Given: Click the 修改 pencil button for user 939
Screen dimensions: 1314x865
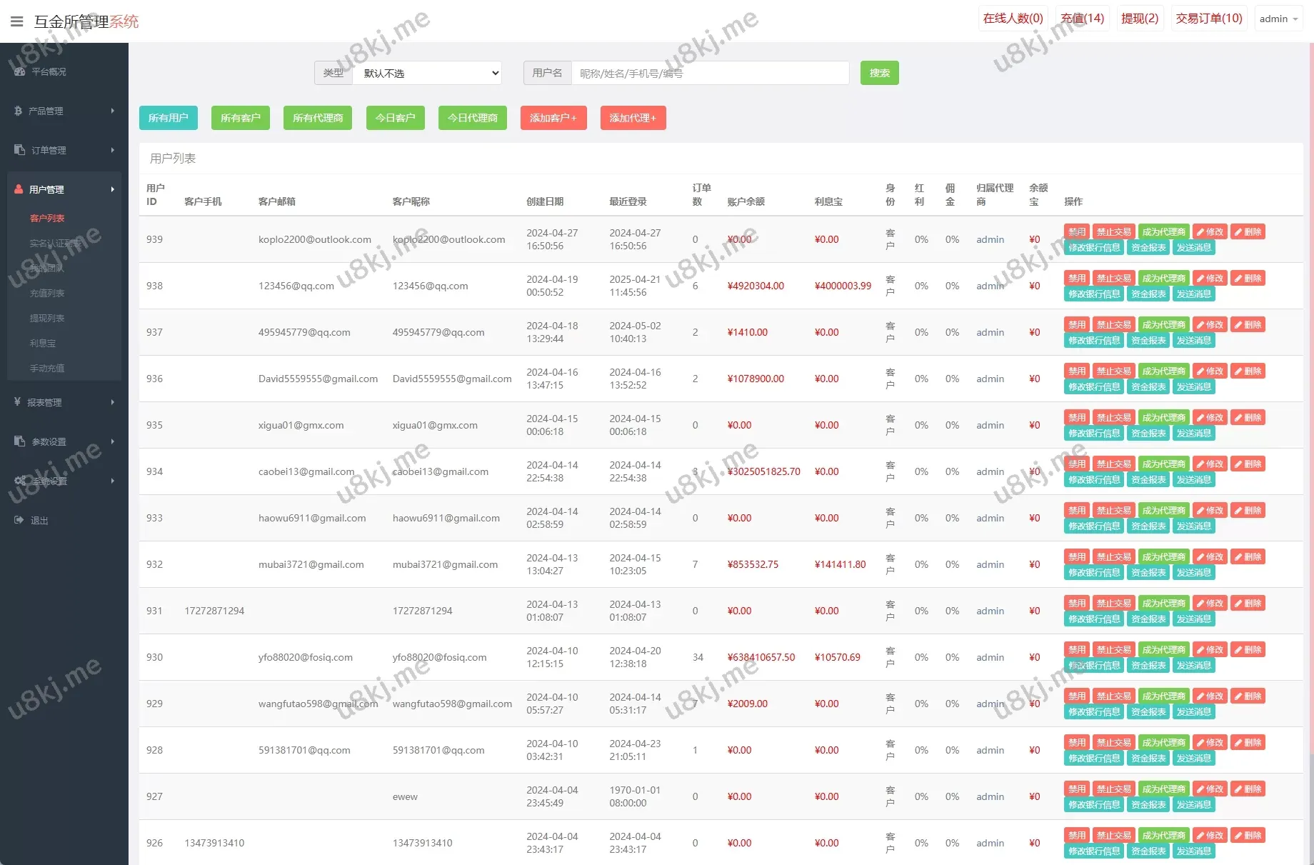Looking at the screenshot, I should (x=1210, y=232).
